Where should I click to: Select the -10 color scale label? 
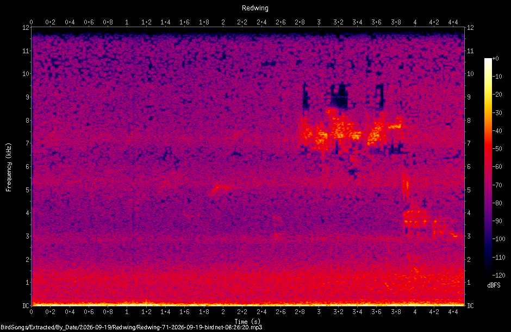pos(497,77)
